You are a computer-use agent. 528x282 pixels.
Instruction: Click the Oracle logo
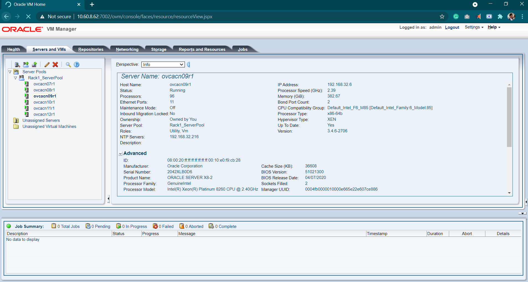[x=22, y=29]
